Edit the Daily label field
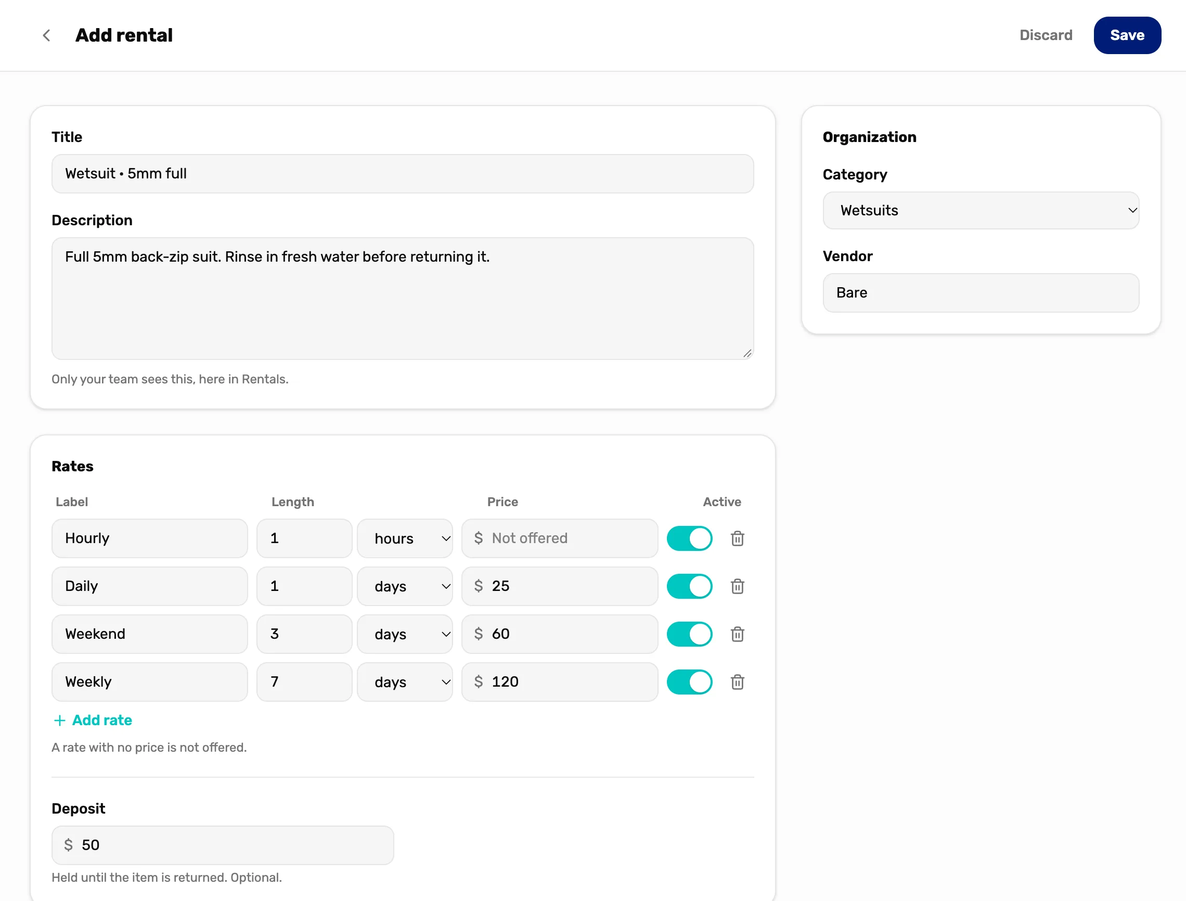The image size is (1186, 901). [150, 586]
